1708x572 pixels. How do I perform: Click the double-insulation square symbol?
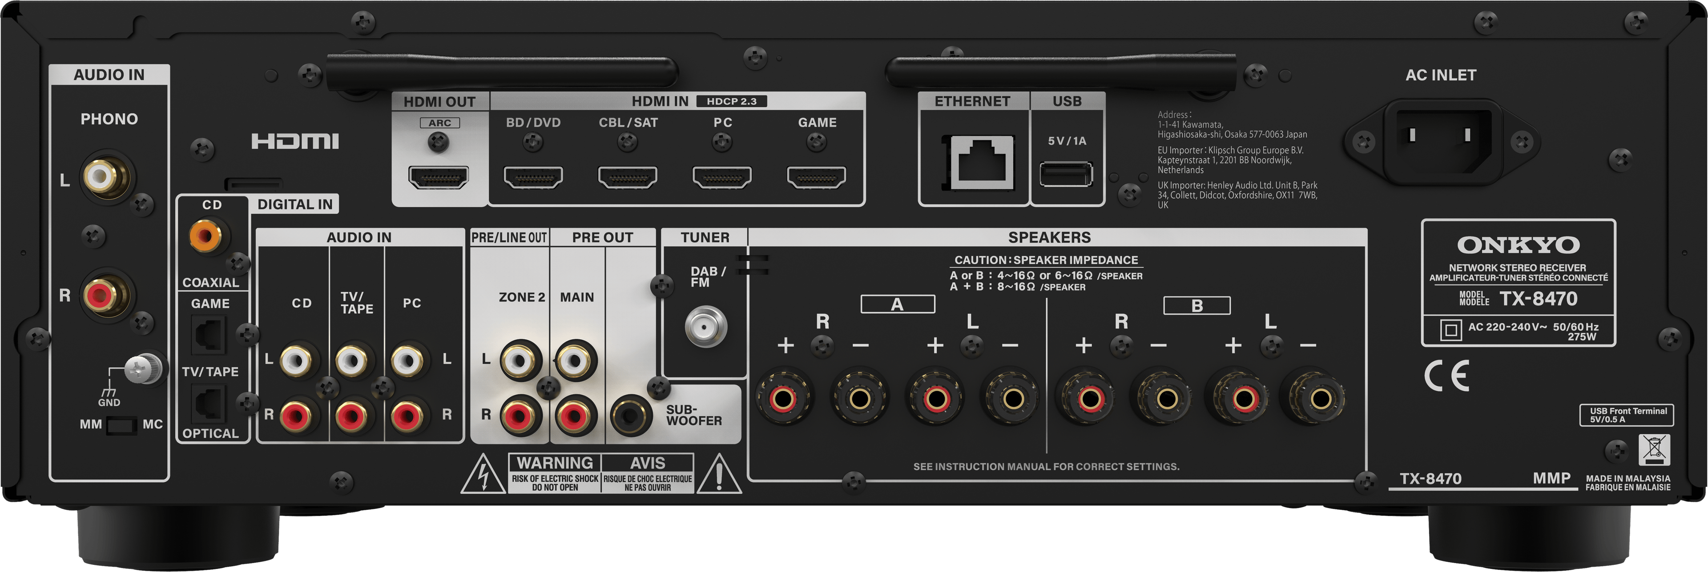1450,329
